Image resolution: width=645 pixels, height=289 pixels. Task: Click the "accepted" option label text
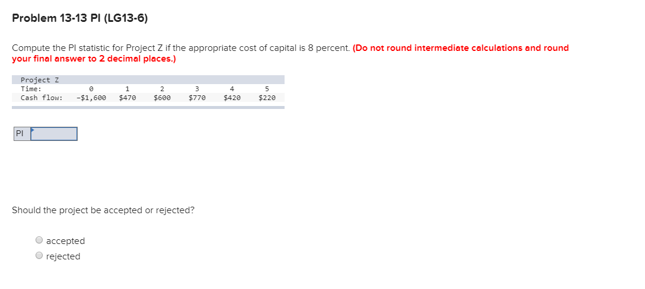pos(65,241)
